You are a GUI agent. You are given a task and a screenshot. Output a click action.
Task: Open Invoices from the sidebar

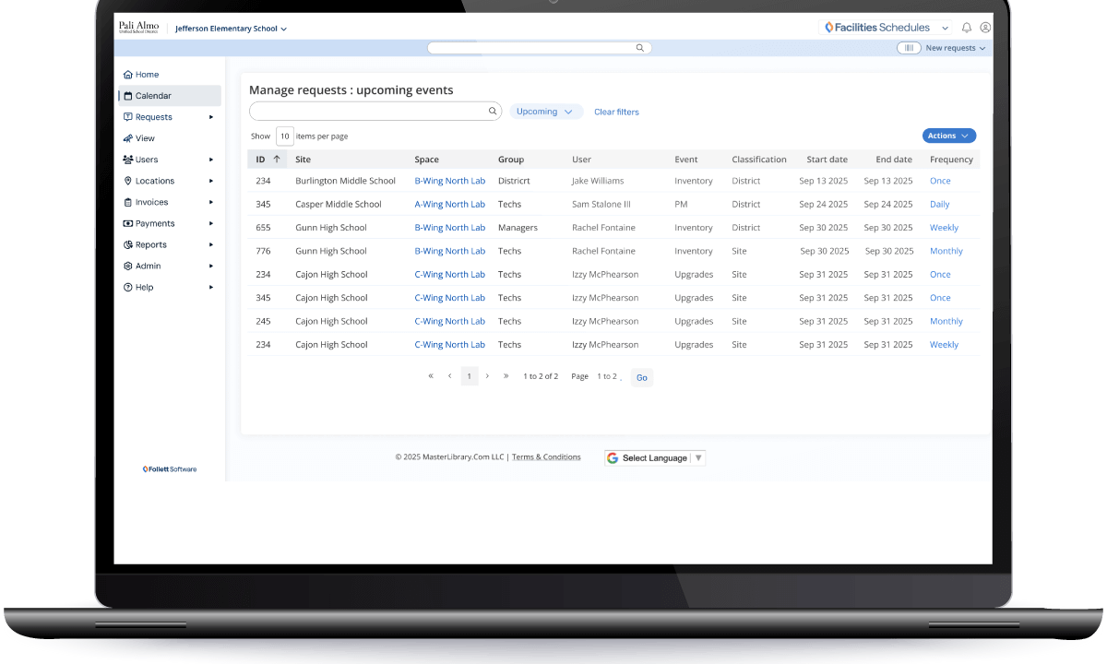click(x=151, y=202)
